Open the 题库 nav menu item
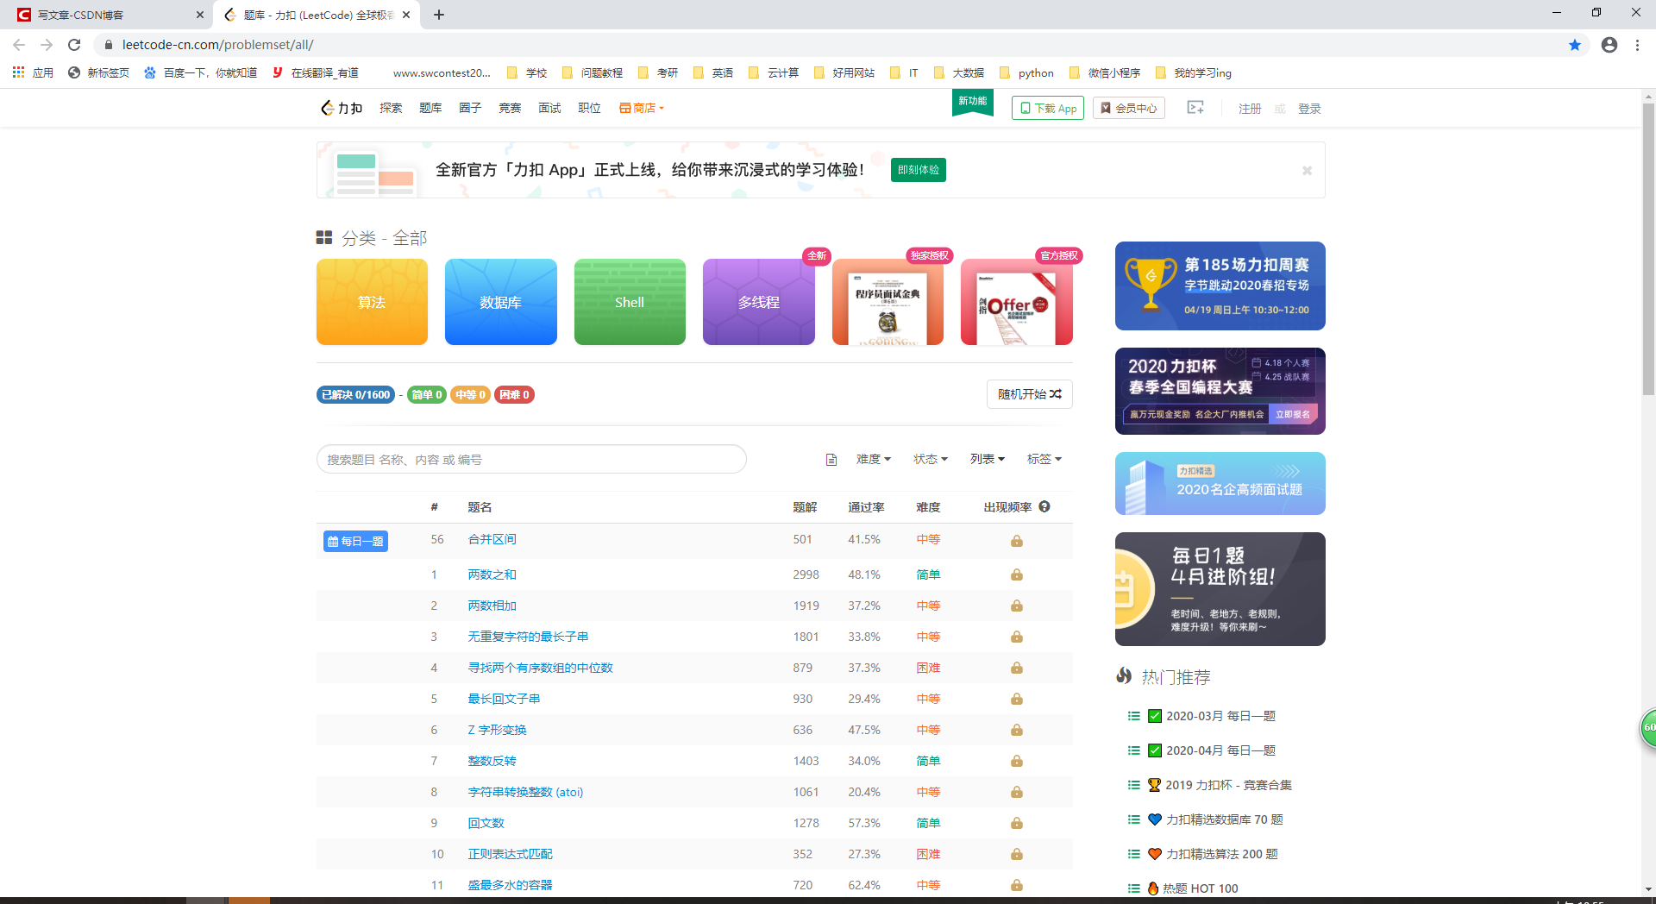This screenshot has width=1656, height=904. coord(430,108)
